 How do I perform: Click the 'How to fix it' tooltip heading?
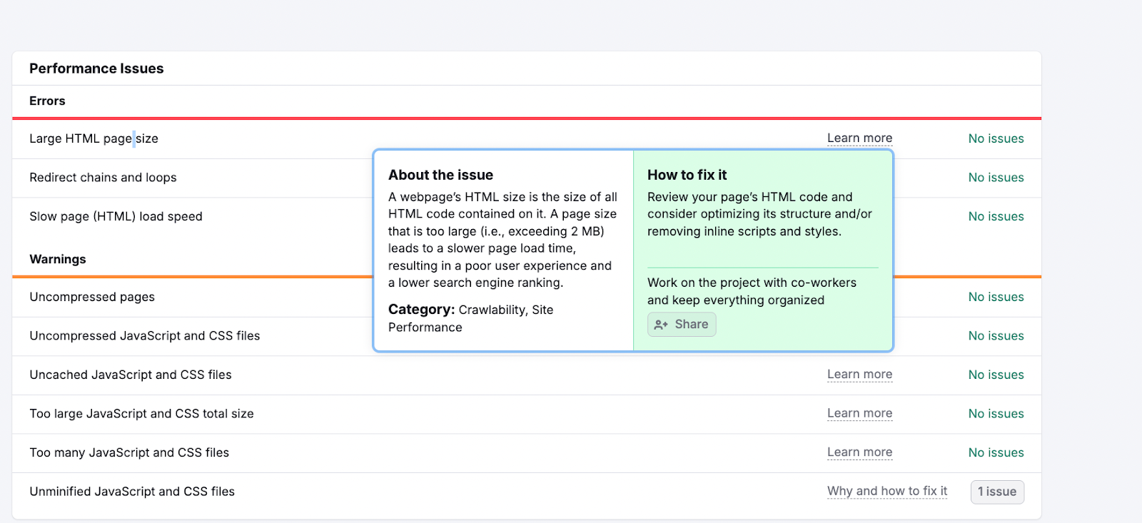(687, 175)
